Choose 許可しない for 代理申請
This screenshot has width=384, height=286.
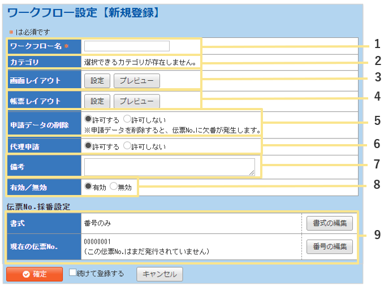tap(127, 146)
